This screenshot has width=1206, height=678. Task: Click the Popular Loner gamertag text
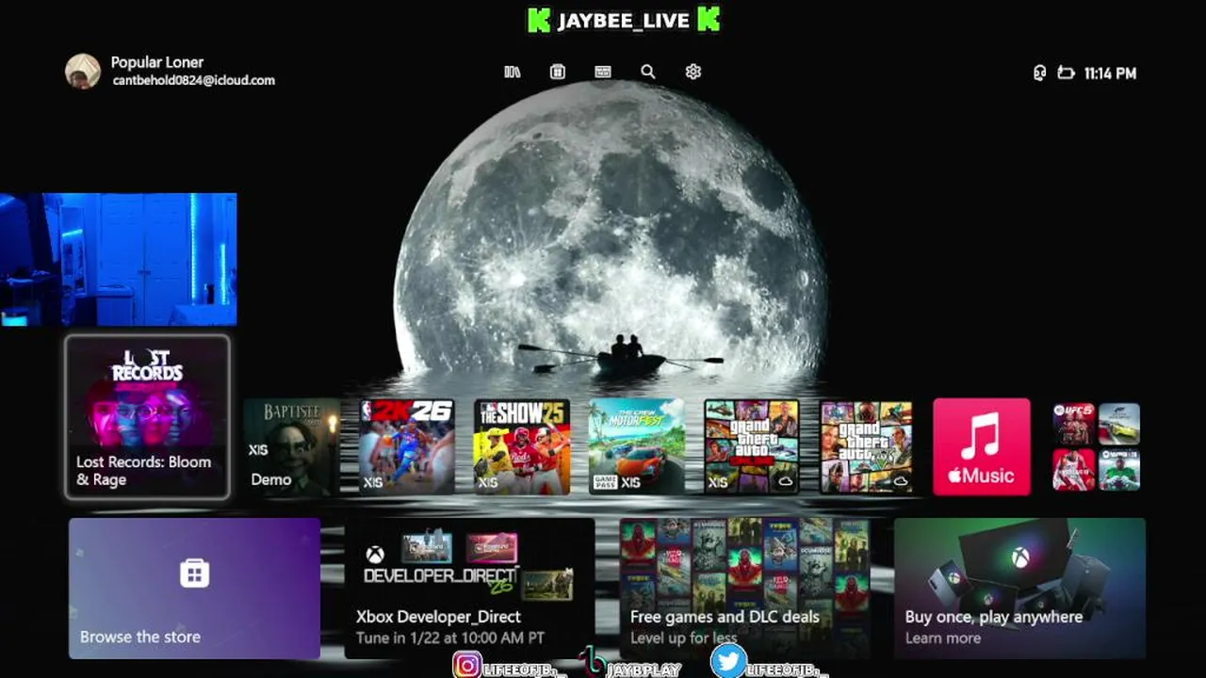[157, 62]
